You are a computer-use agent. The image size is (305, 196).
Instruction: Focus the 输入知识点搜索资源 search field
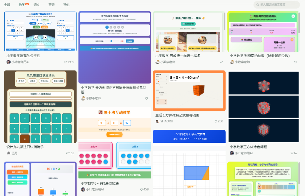pyautogui.click(x=278, y=5)
